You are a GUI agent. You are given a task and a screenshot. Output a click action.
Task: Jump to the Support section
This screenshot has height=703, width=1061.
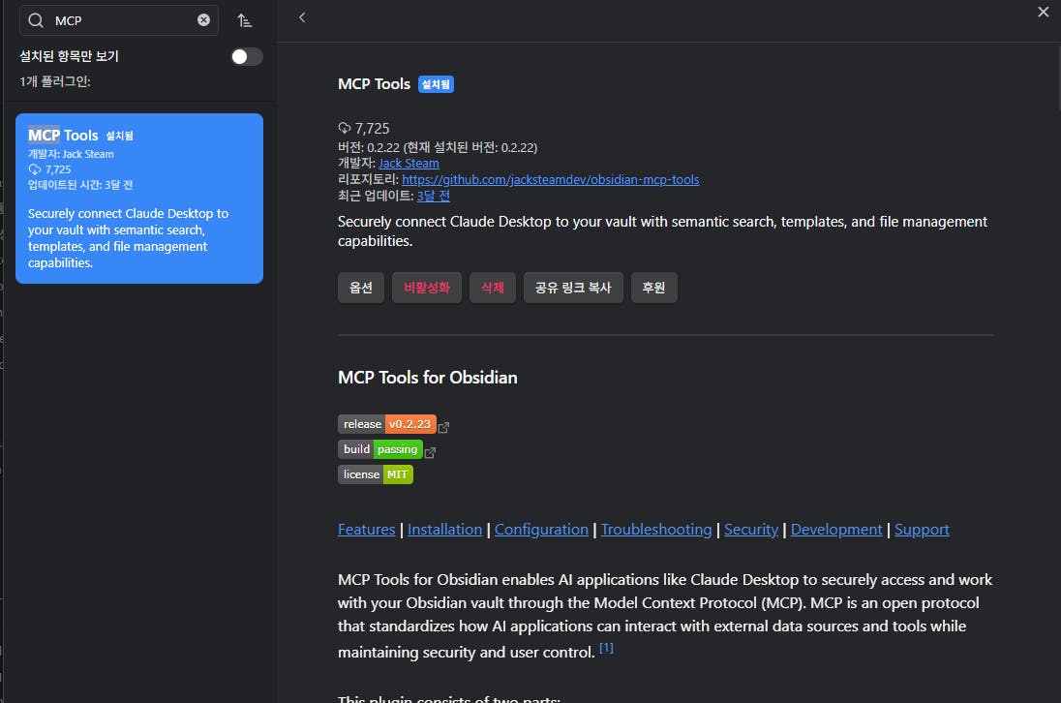pyautogui.click(x=922, y=529)
